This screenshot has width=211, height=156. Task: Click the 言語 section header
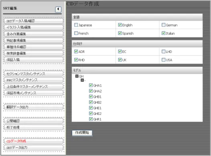[x=137, y=17]
